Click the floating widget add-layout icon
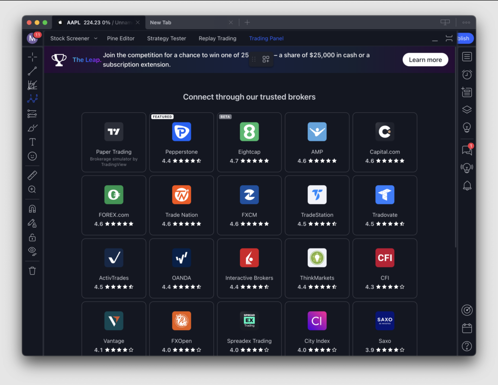 266,59
